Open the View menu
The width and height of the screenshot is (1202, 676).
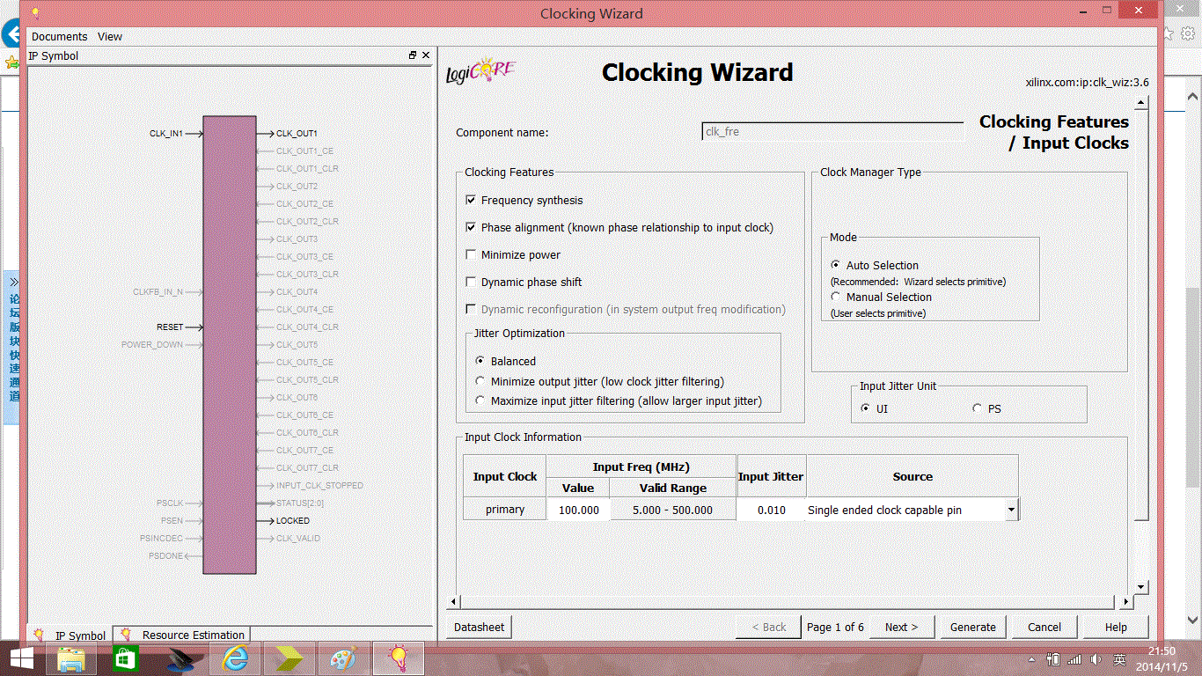[110, 37]
